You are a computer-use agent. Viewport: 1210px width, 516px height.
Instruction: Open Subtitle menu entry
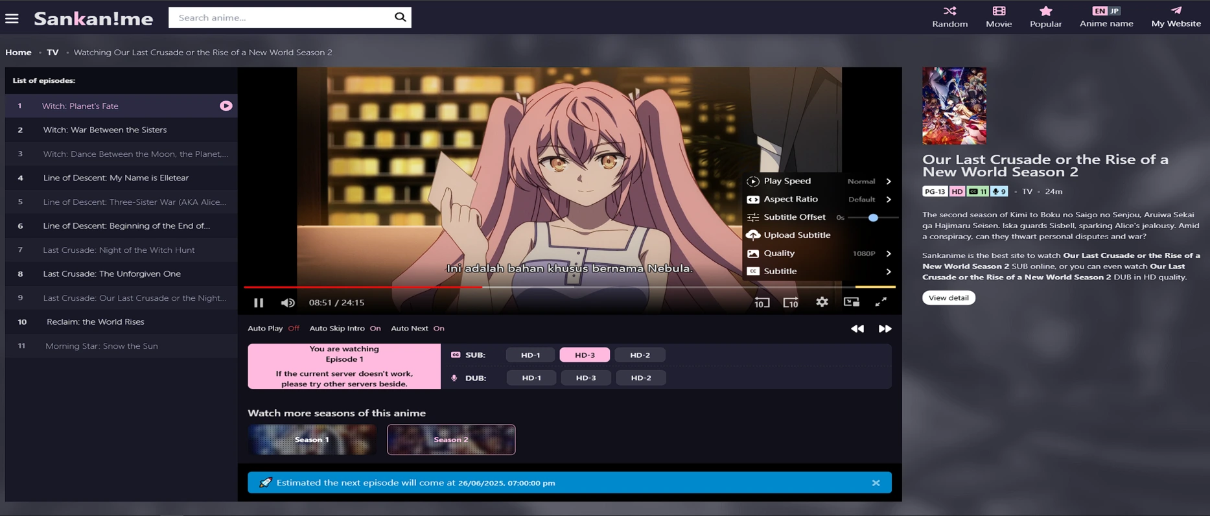[x=780, y=272]
